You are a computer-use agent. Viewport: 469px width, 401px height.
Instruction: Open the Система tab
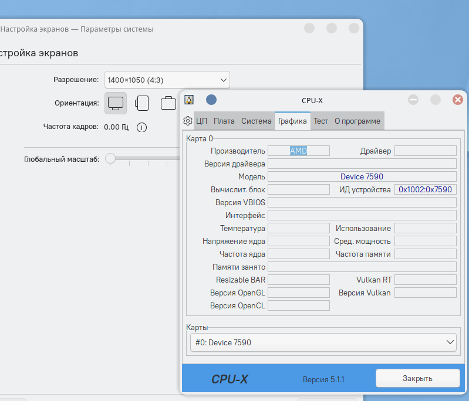click(x=257, y=121)
